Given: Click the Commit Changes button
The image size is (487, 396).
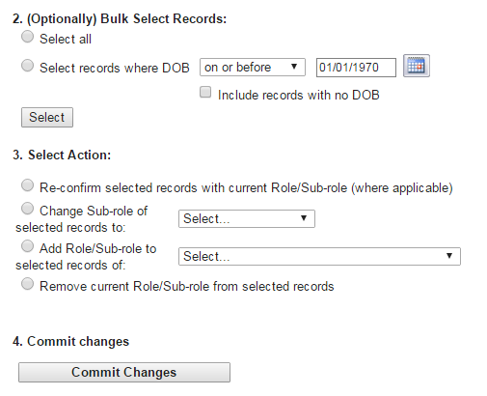Looking at the screenshot, I should click(x=124, y=373).
